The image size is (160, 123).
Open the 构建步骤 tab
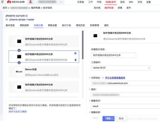(x=38, y=25)
